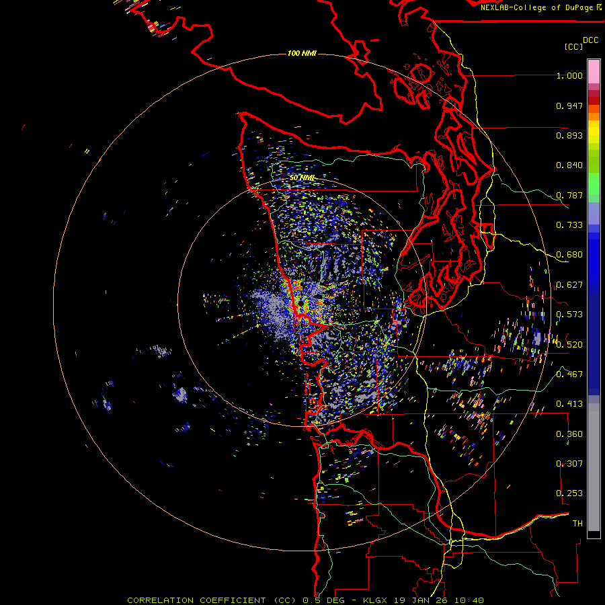Select the 0.253 scale value
605x605 pixels.
[x=569, y=493]
